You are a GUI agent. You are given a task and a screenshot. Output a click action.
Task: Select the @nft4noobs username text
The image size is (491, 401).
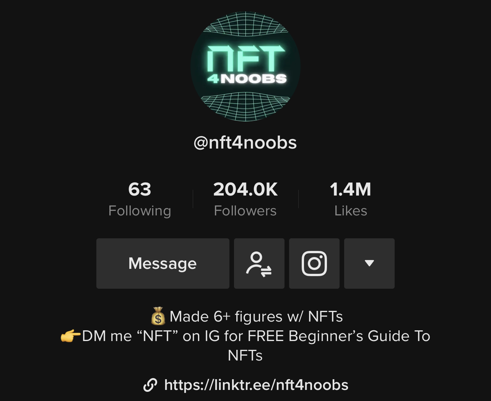245,143
